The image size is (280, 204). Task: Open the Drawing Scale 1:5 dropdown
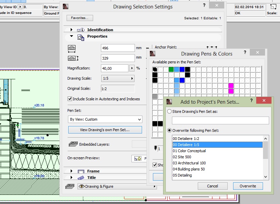coord(117,78)
